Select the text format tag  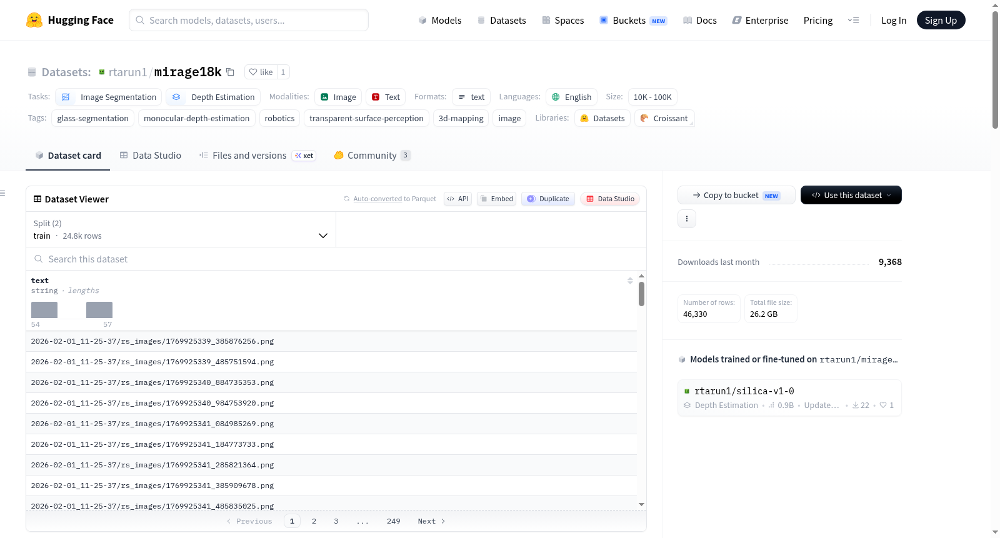point(471,97)
